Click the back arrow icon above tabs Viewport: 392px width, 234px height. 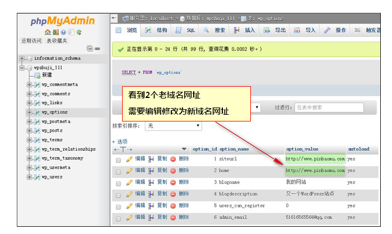coord(114,18)
